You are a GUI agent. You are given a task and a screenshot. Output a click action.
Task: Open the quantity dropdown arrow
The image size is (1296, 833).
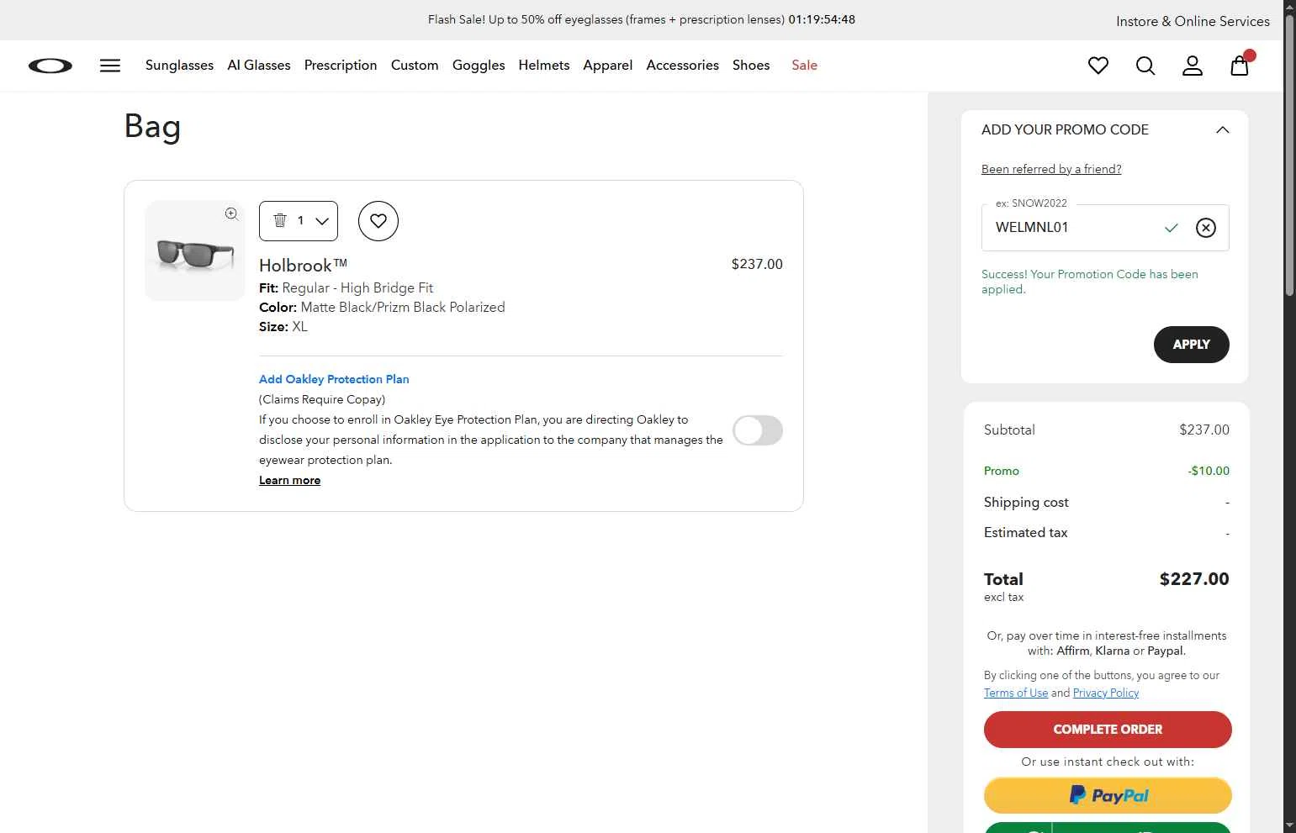pyautogui.click(x=322, y=221)
